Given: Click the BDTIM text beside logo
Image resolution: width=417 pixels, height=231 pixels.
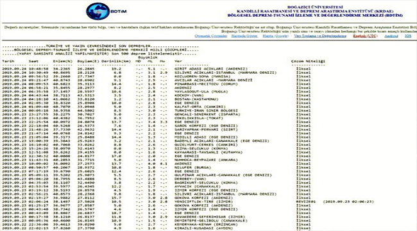Looking at the screenshot, I should (118, 12).
